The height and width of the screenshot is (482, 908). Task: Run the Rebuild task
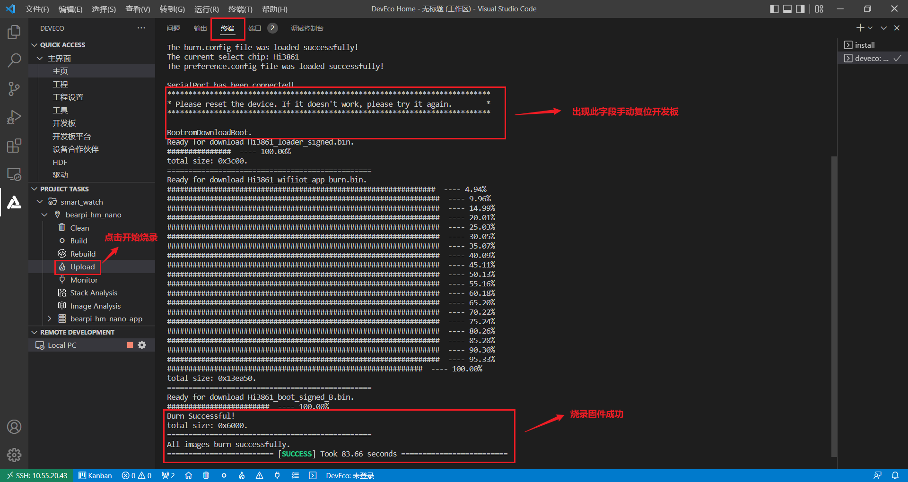click(x=83, y=254)
